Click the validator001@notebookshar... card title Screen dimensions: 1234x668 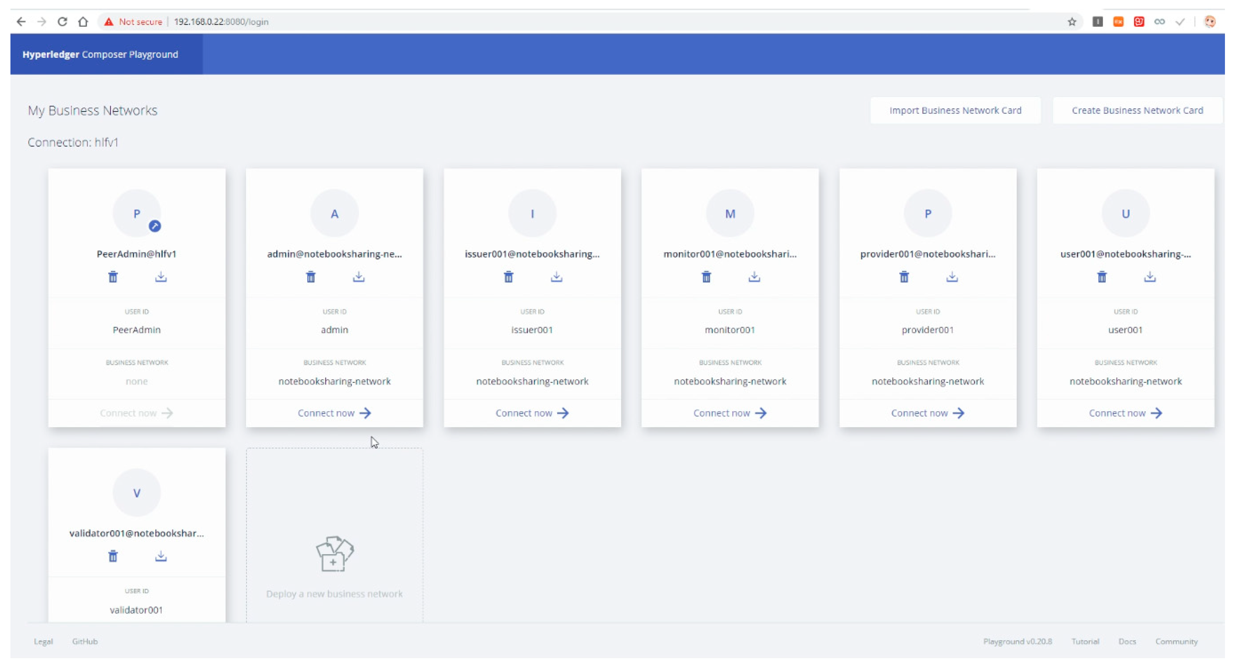point(136,534)
